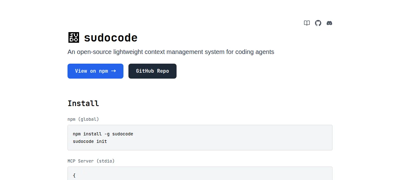Click the npm (global) label
The width and height of the screenshot is (400, 180).
[83, 119]
